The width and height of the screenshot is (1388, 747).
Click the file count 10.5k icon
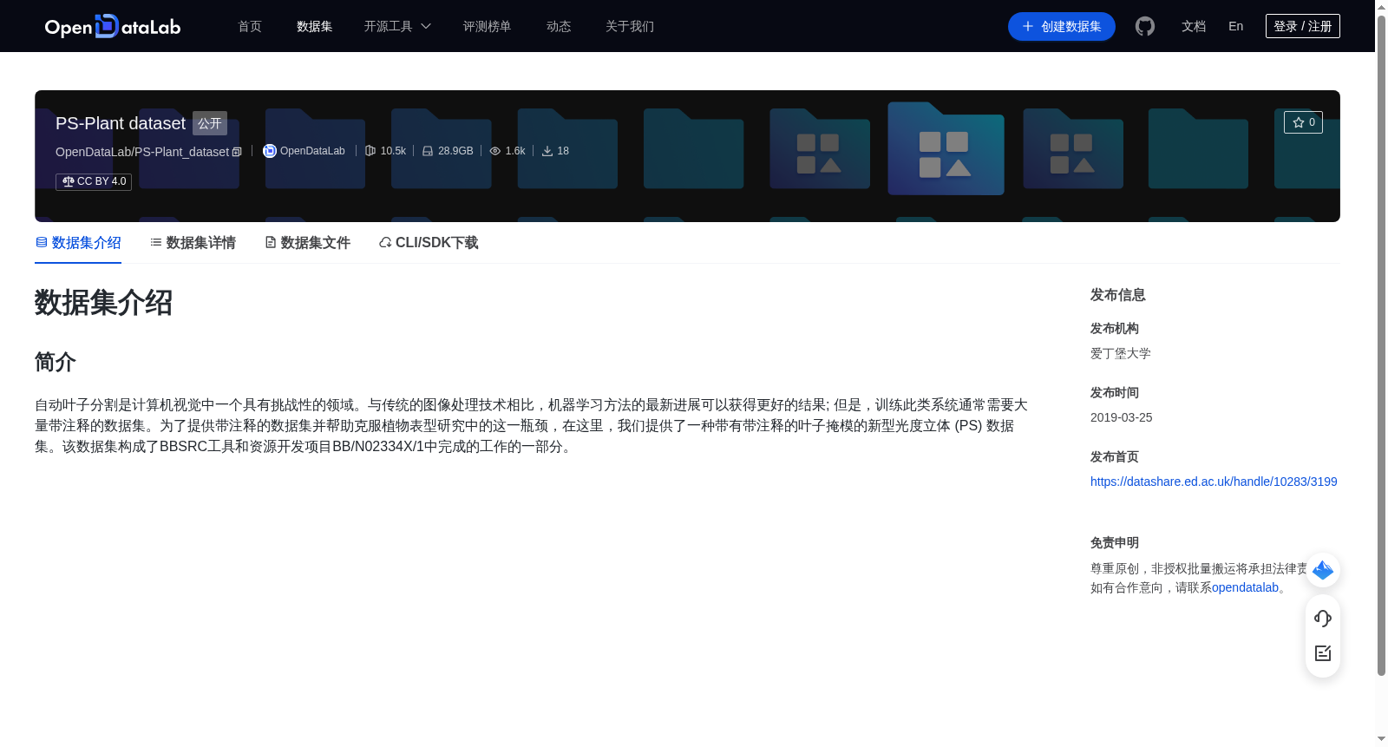(370, 151)
